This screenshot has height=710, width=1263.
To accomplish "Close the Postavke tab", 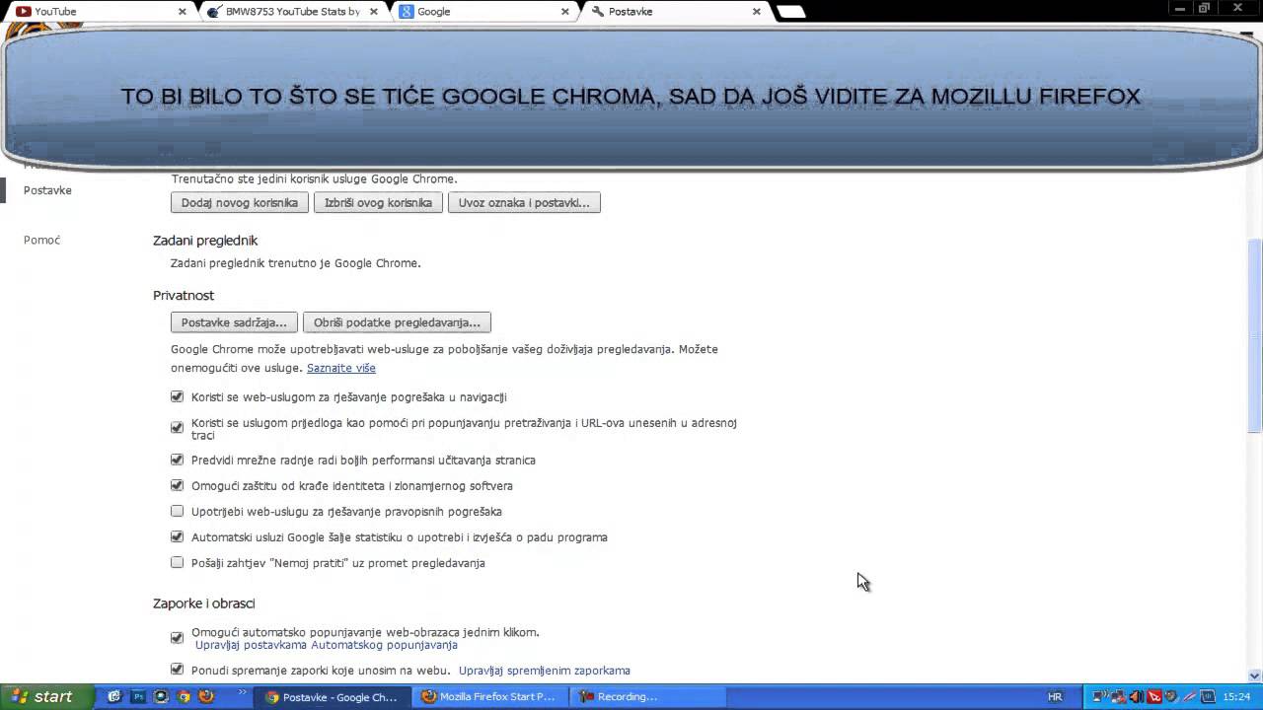I will pyautogui.click(x=757, y=12).
